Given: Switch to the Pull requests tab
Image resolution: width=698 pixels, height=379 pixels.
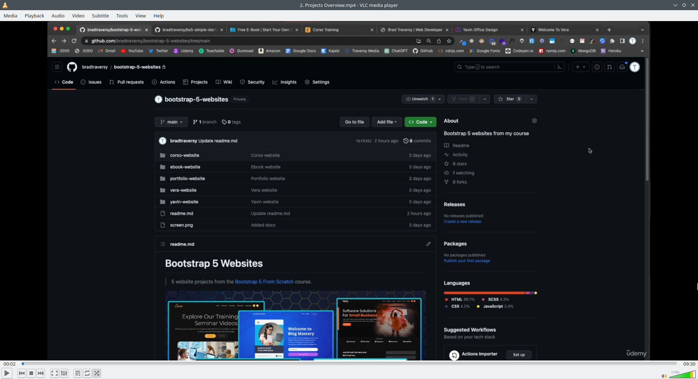Looking at the screenshot, I should point(127,82).
